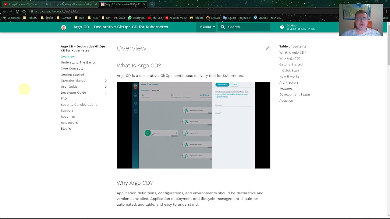Open the GitHub repository link
Screen dimensions: 390x219
tap(297, 27)
